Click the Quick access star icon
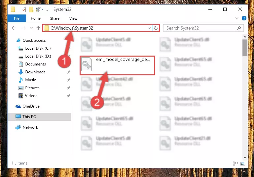The image size is (254, 177). point(18,40)
